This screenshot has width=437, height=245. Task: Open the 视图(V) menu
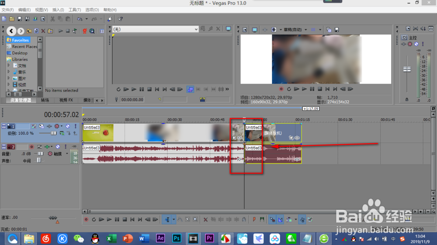[x=41, y=10]
